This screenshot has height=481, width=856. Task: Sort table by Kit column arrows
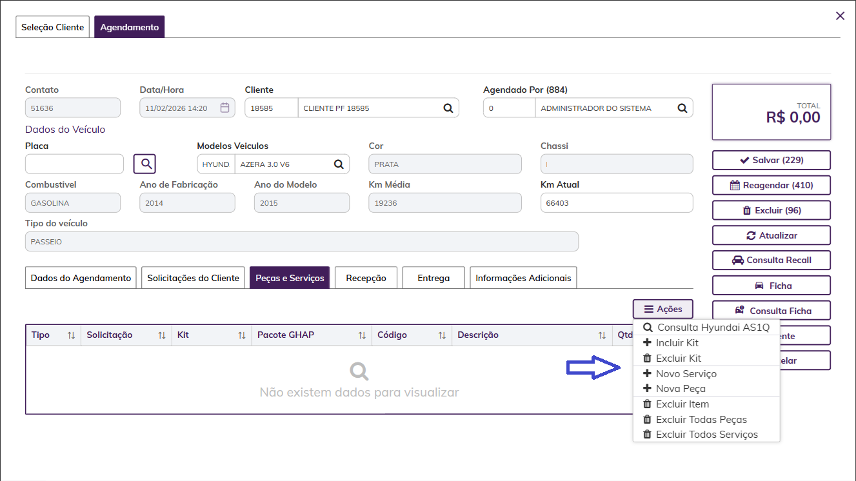coord(242,335)
